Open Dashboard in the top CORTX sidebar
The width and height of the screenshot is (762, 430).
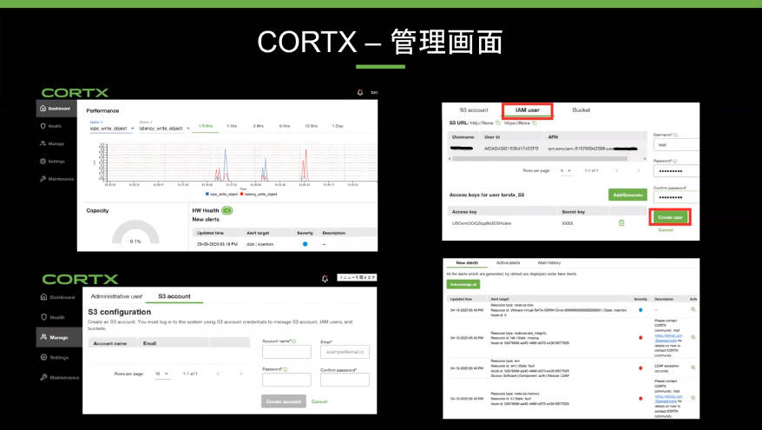(56, 109)
